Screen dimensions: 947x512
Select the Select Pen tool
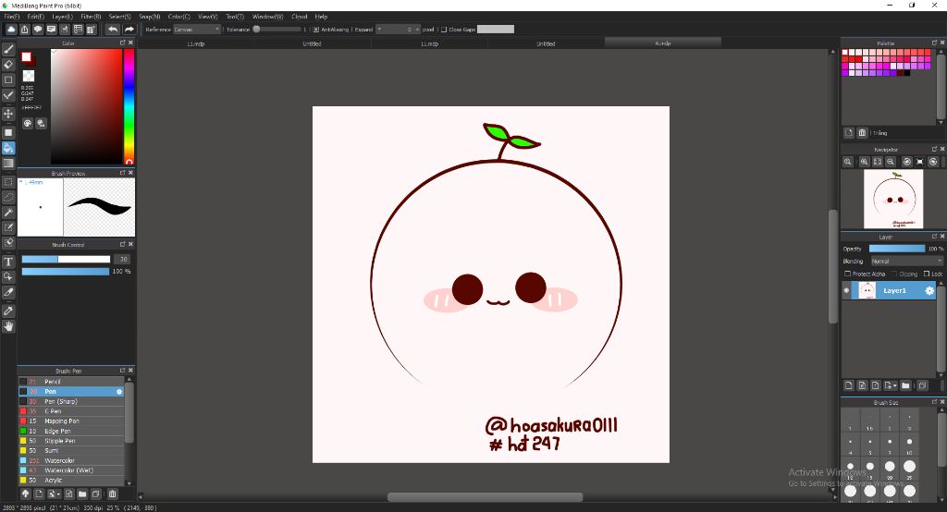tap(8, 227)
